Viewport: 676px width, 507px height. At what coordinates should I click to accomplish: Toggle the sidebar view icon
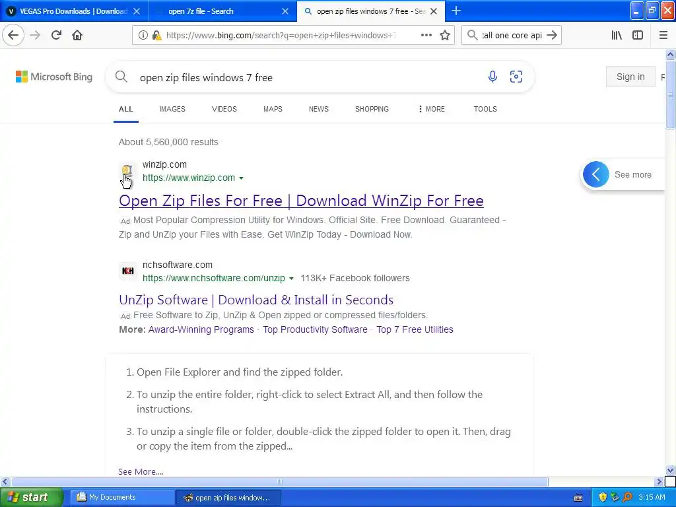point(638,36)
